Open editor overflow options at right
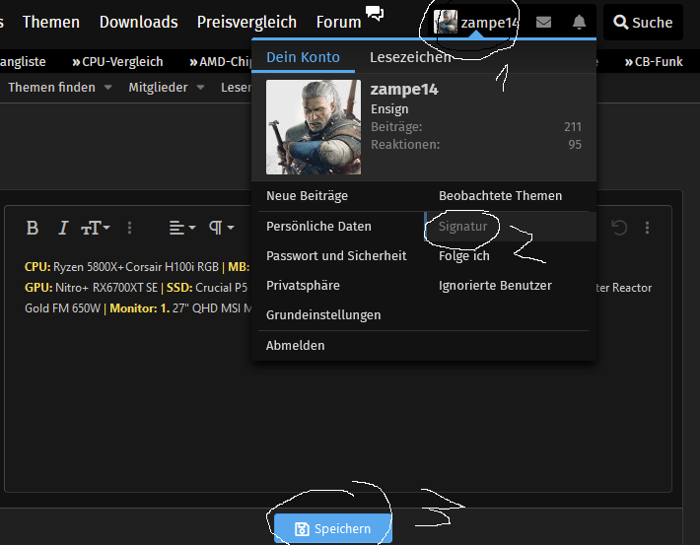 click(647, 228)
